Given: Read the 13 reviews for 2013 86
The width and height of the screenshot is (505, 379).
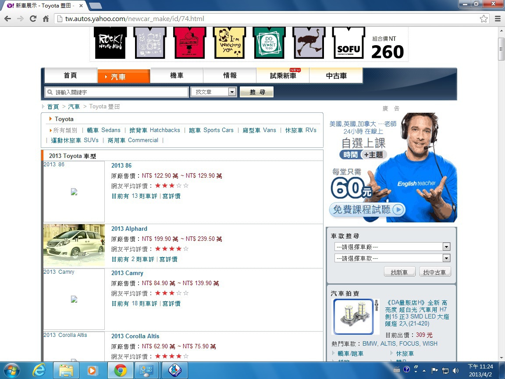Looking at the screenshot, I should (134, 196).
